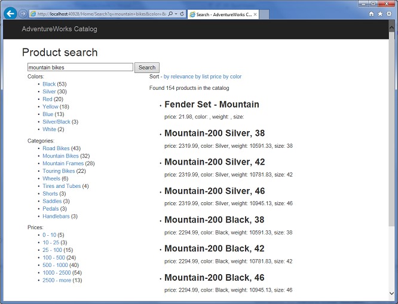Filter by Touring Bikes category
398x304 pixels.
(x=59, y=171)
